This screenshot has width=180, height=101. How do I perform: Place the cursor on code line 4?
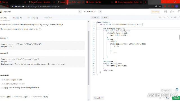[x=138, y=29]
